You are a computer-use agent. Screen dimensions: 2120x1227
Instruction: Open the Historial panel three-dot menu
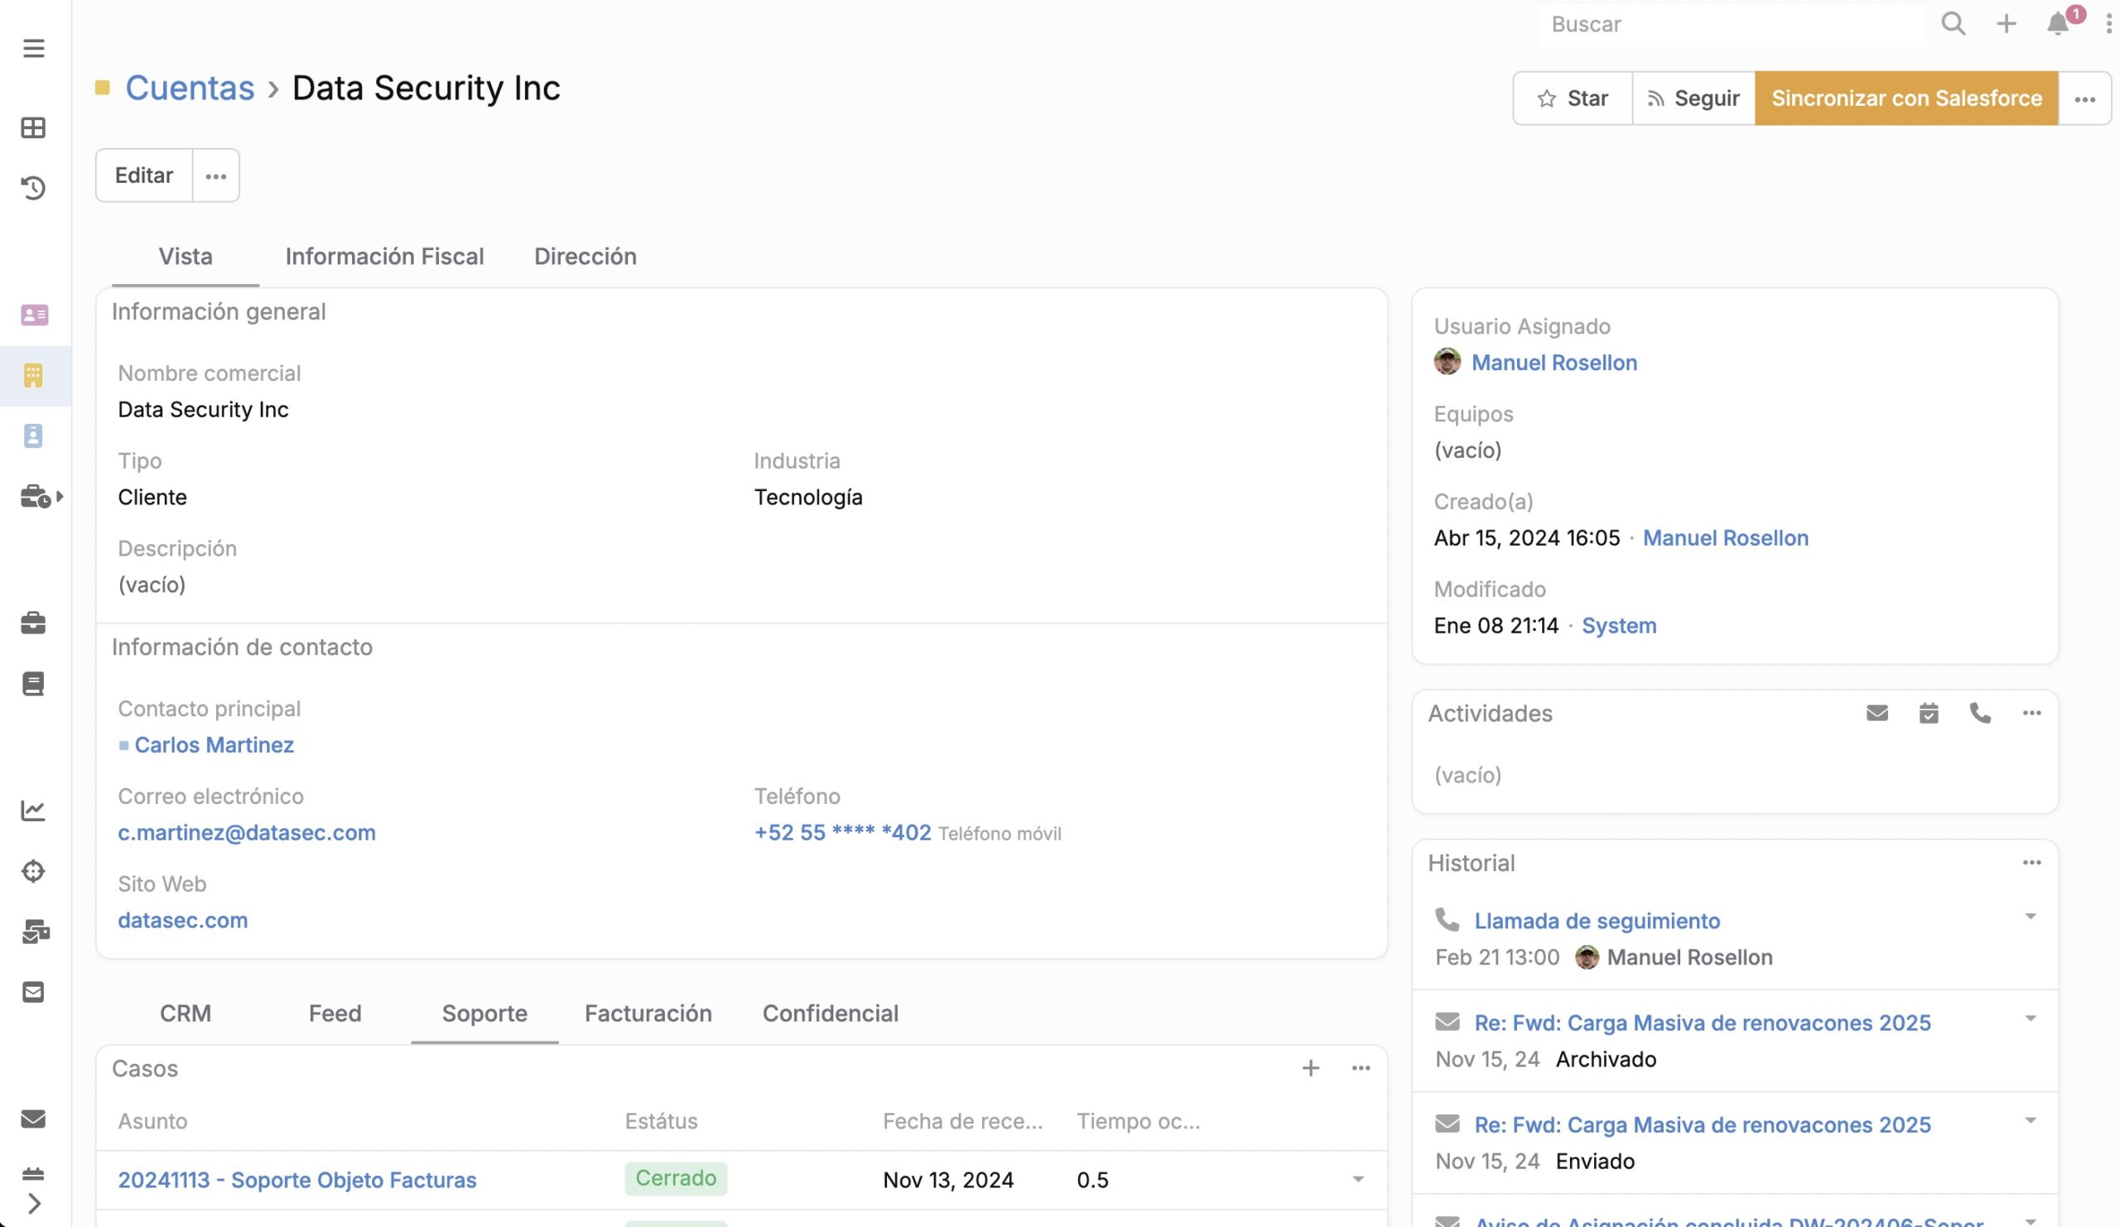[2031, 863]
